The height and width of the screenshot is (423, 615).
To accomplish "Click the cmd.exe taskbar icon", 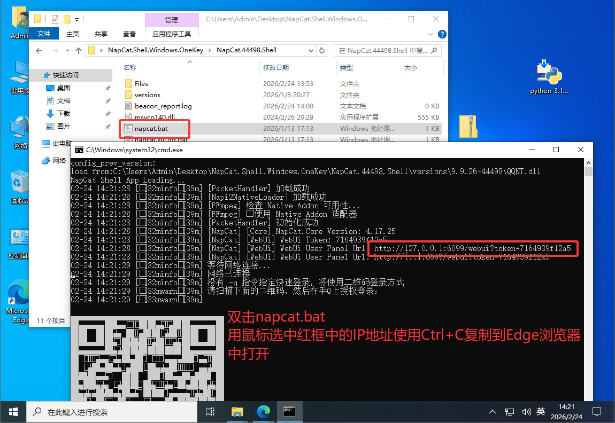I will point(289,412).
